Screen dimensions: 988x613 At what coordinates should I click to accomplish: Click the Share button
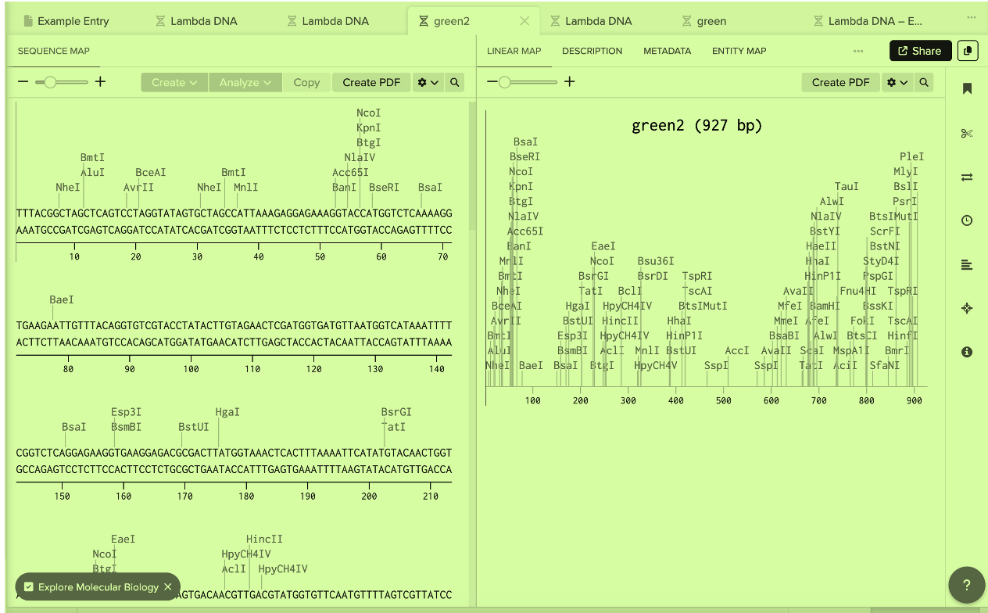(x=920, y=51)
